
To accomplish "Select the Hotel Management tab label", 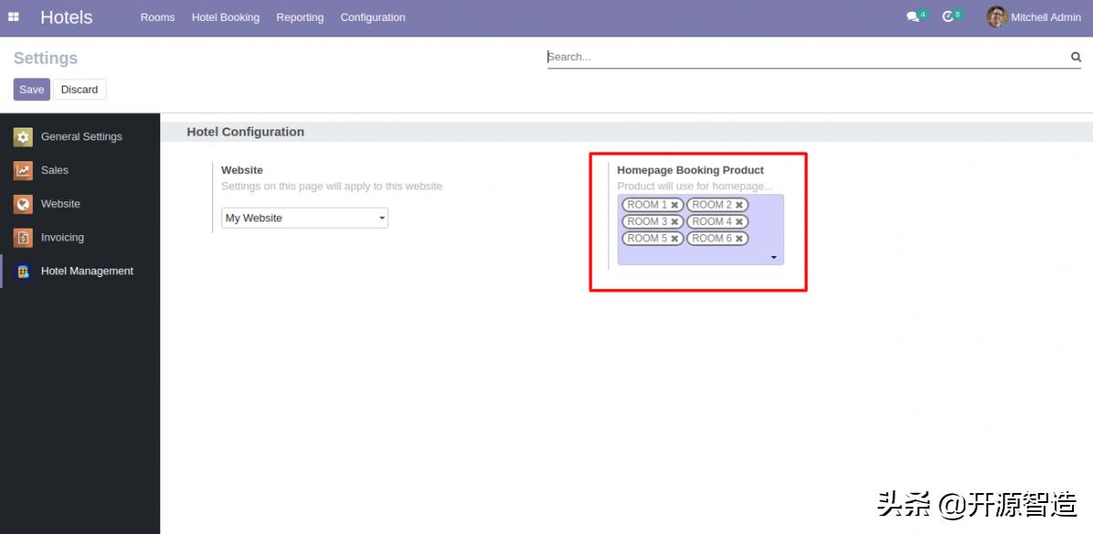I will click(x=87, y=272).
